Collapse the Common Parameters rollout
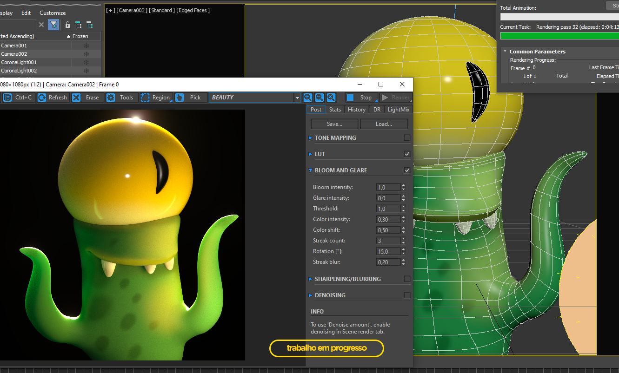The width and height of the screenshot is (619, 373). coord(505,52)
